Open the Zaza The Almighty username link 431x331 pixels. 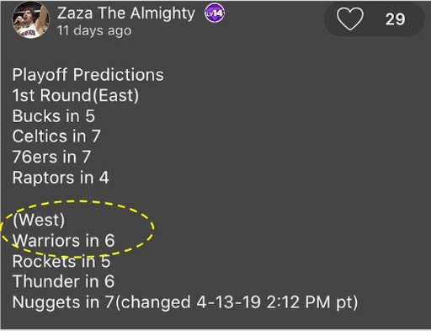126,13
